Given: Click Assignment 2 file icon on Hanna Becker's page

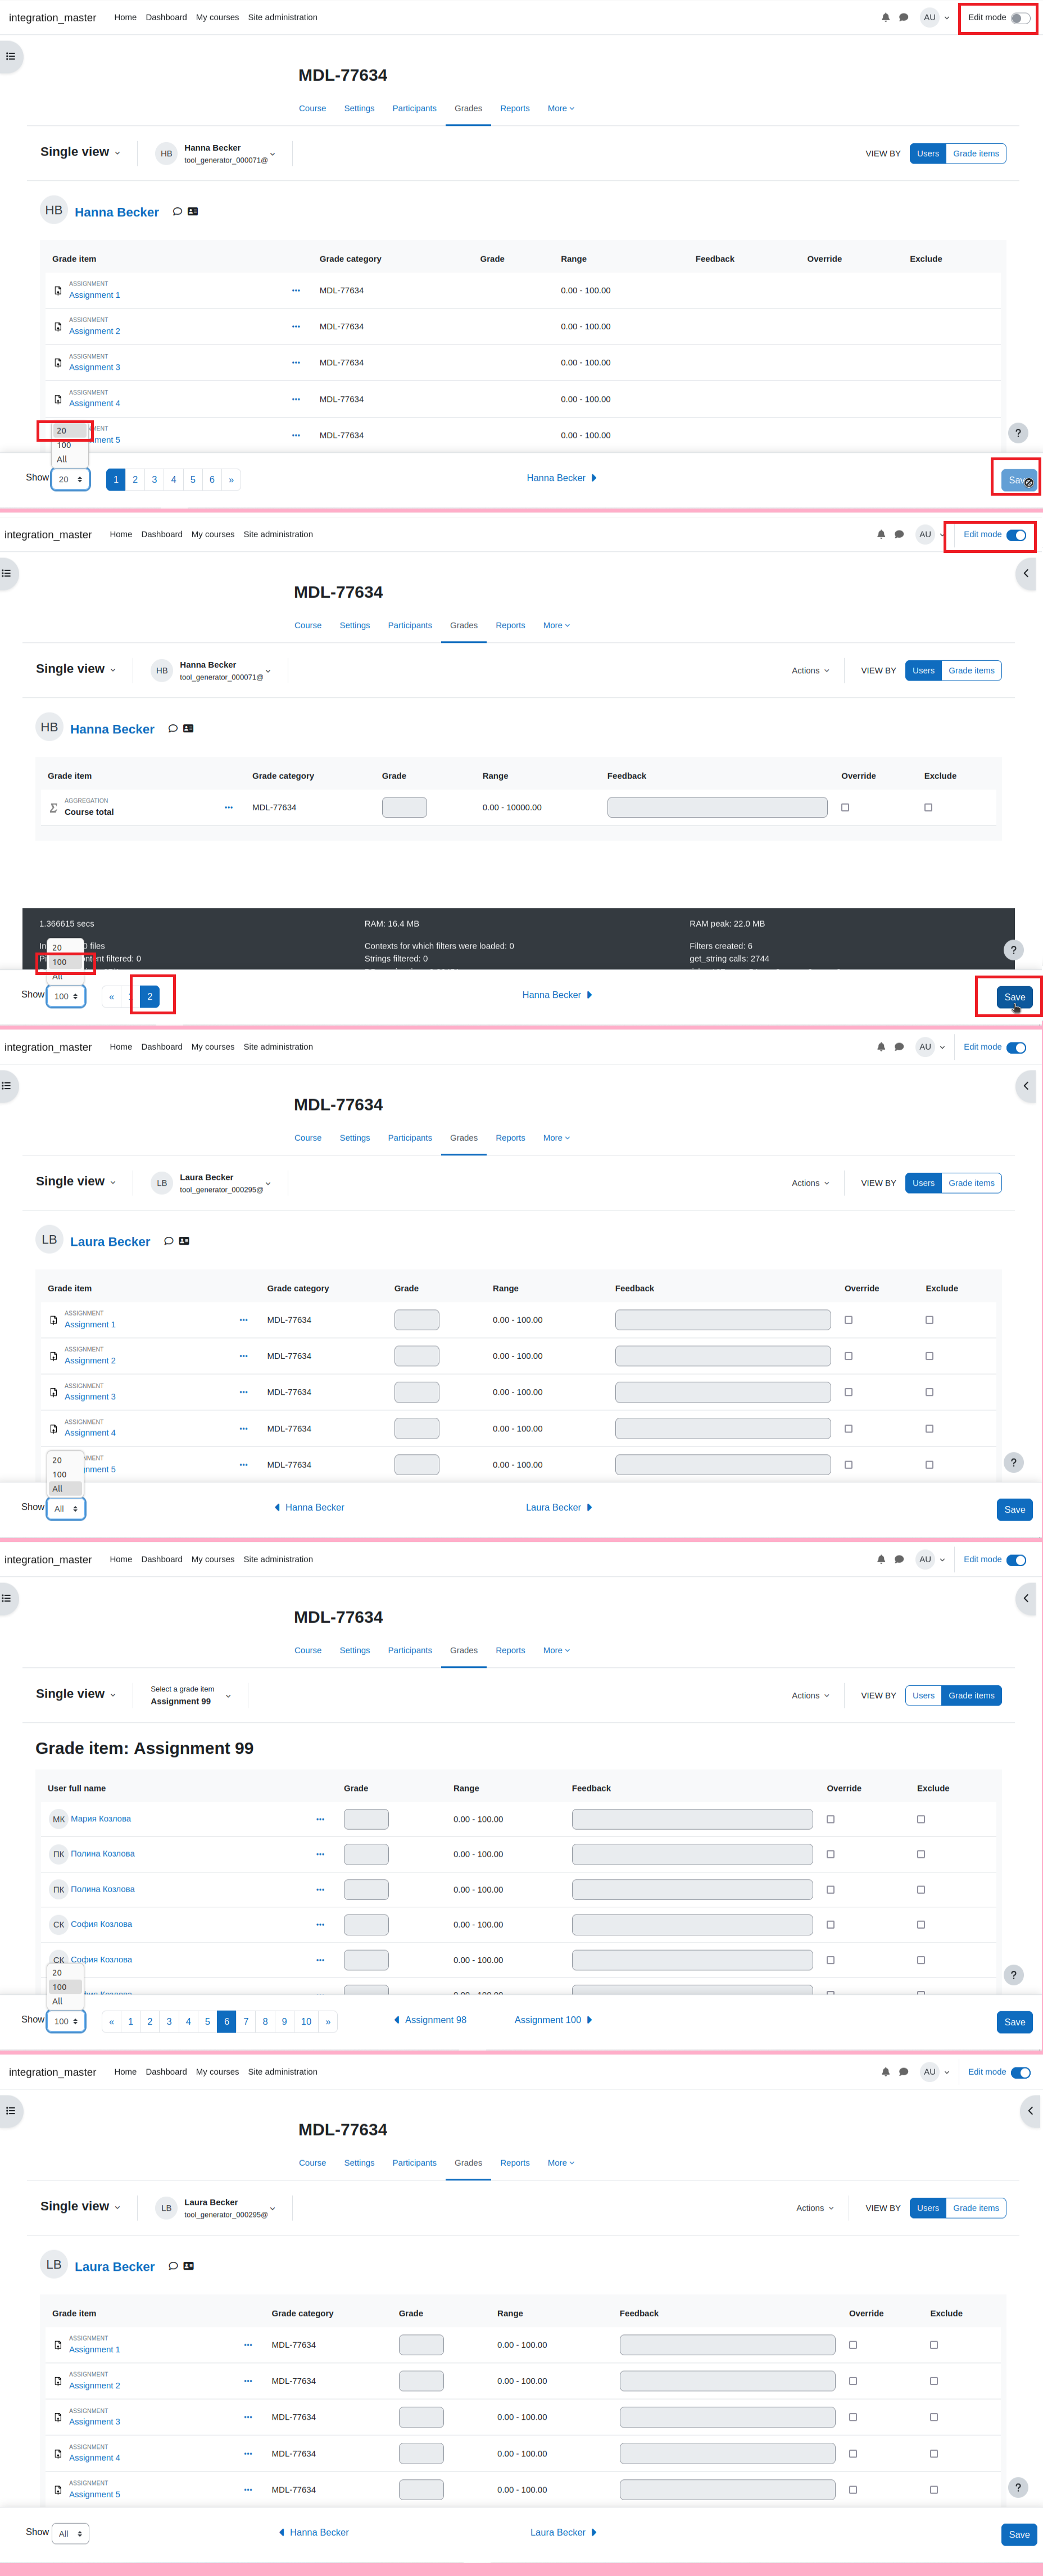Looking at the screenshot, I should pyautogui.click(x=57, y=327).
